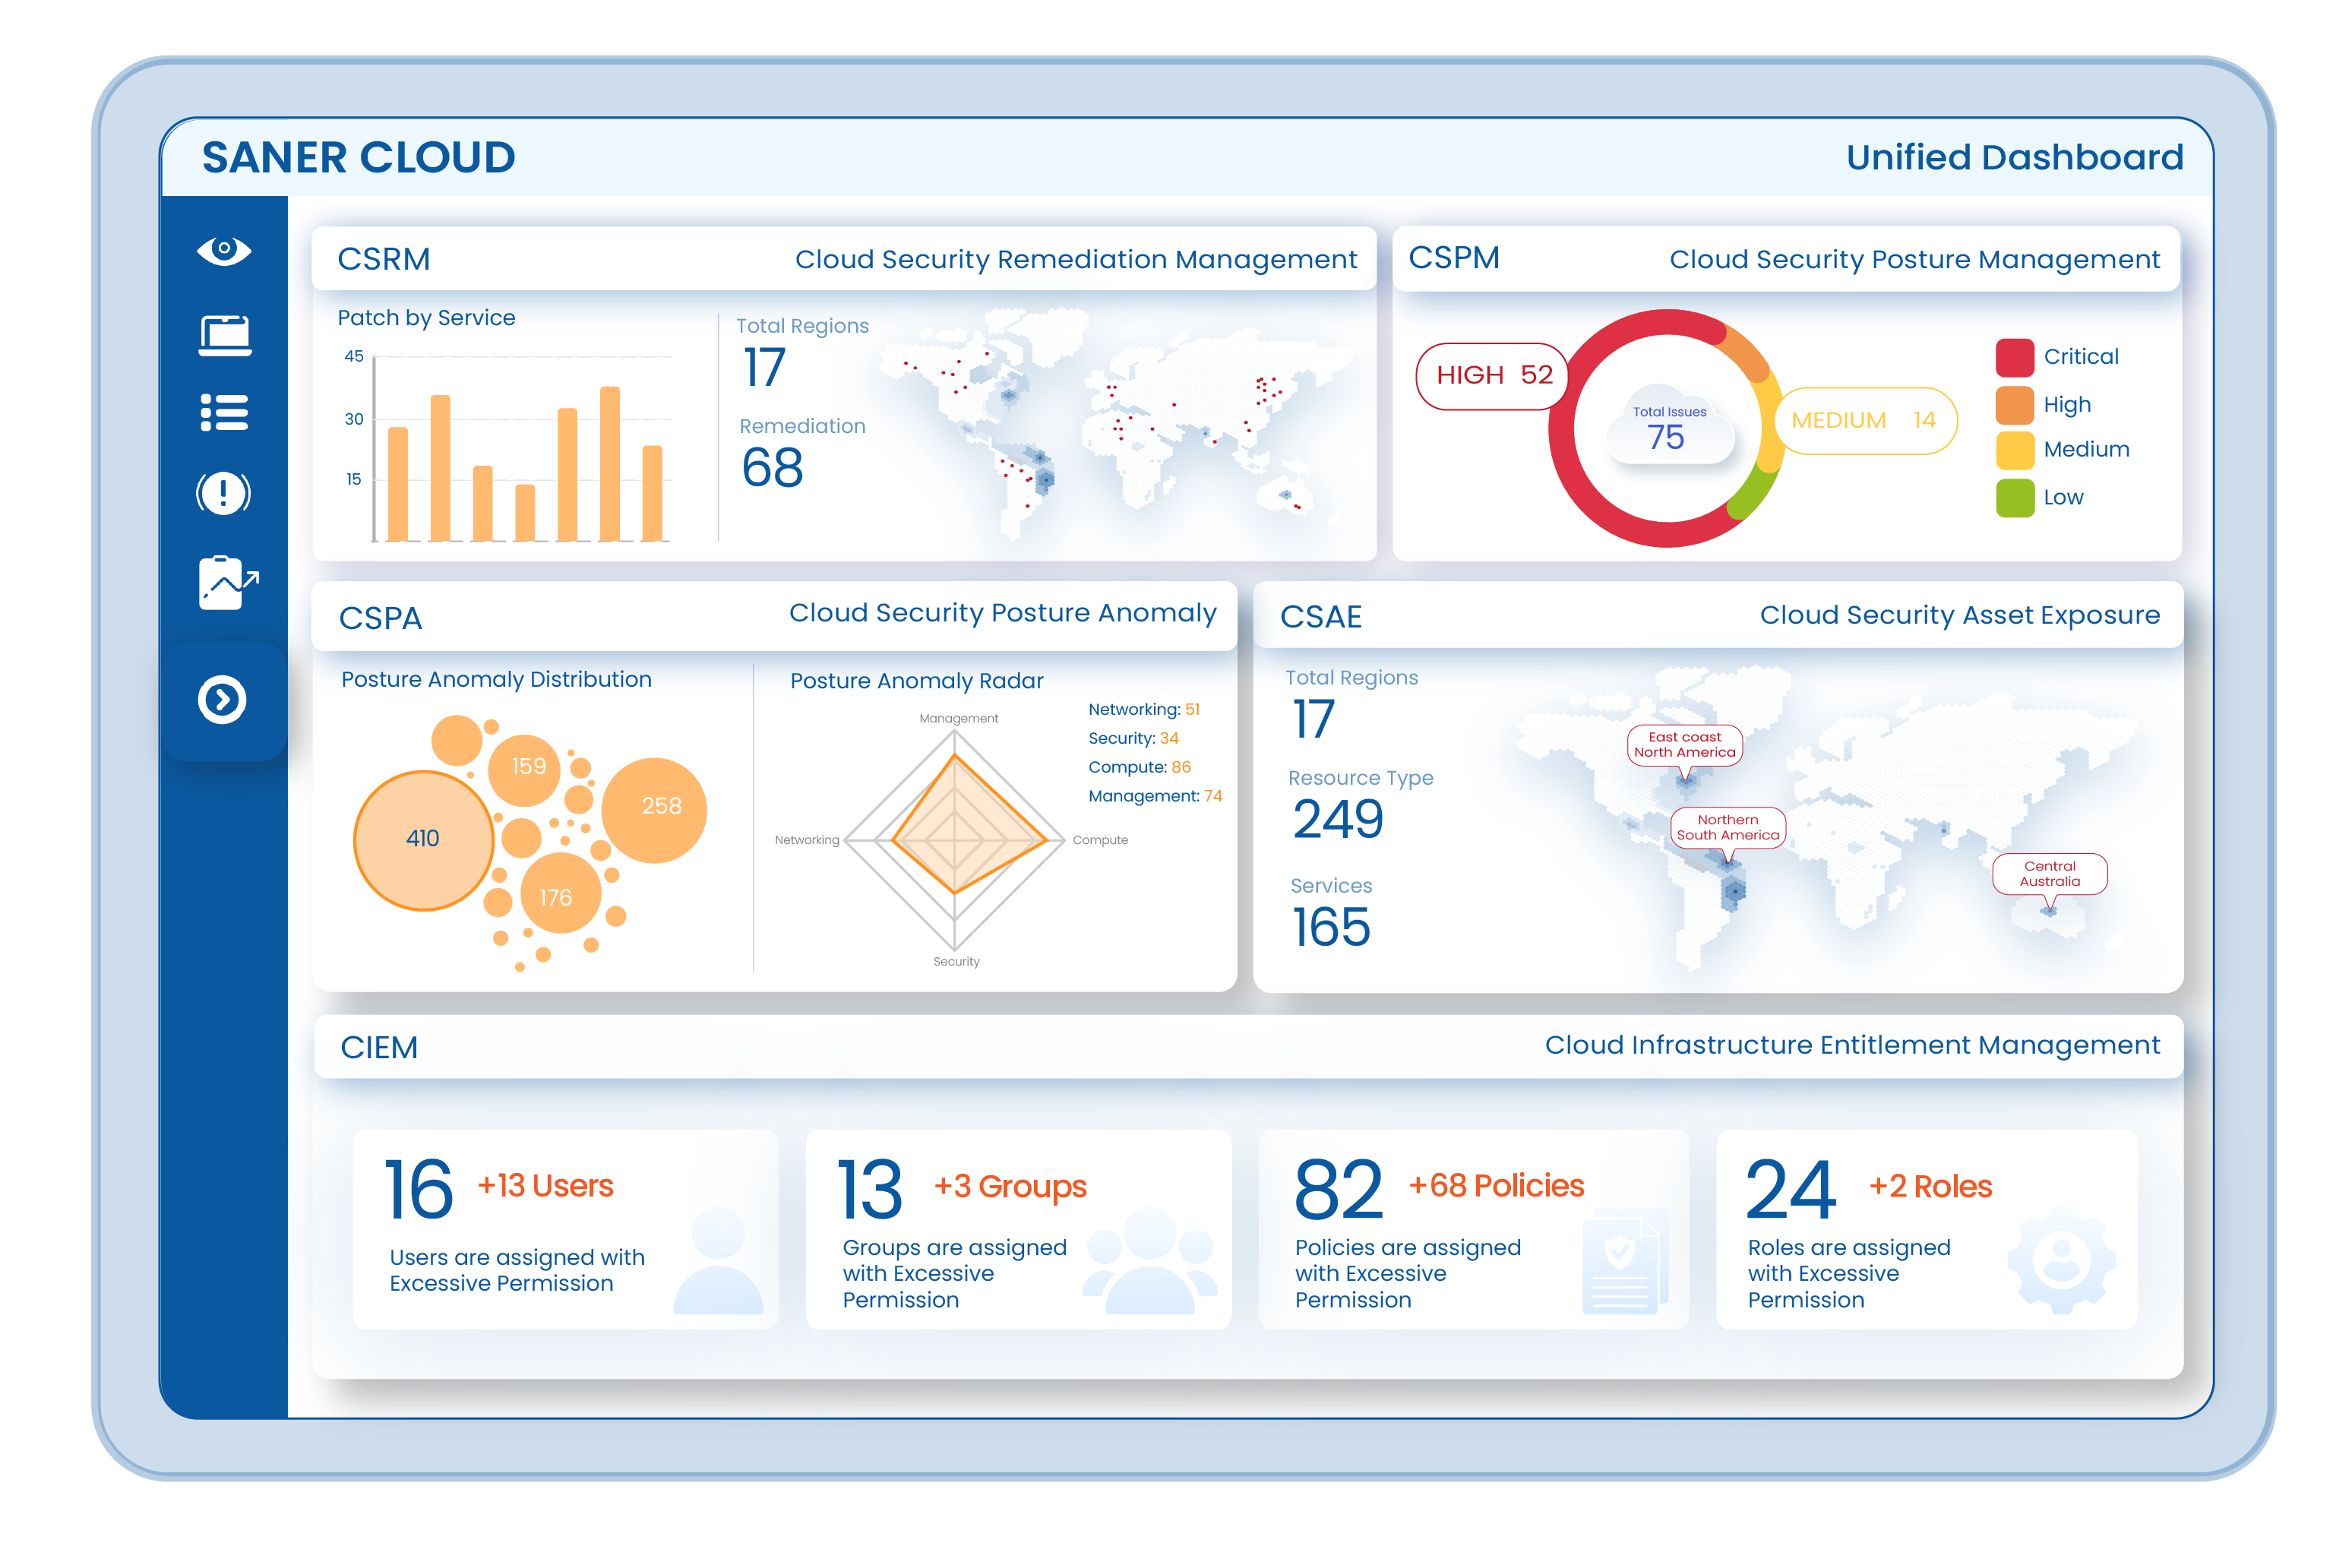Click the Medium yellow legend swatch
The width and height of the screenshot is (2352, 1568).
pos(2014,450)
